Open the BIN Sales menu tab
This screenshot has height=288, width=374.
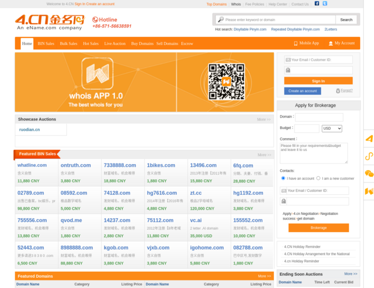click(x=46, y=43)
